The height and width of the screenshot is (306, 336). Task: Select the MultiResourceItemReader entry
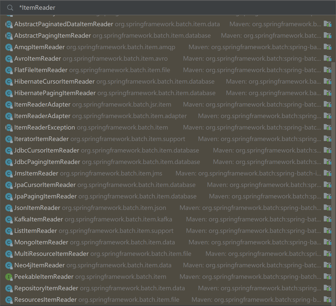pyautogui.click(x=51, y=254)
